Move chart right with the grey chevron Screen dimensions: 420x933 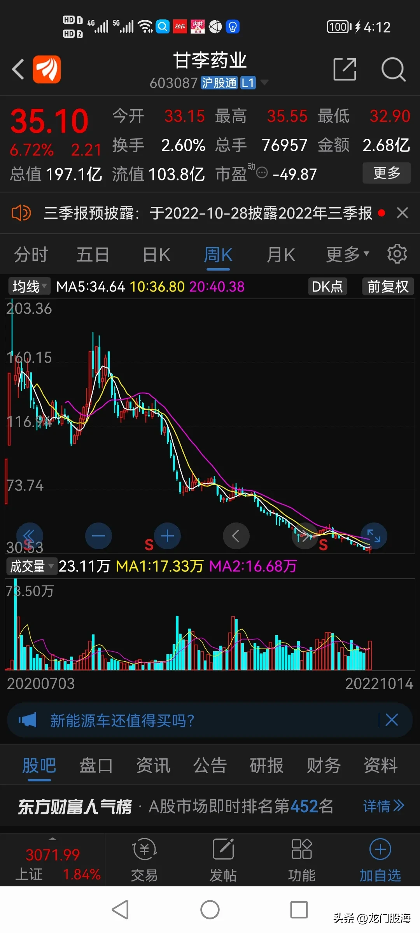click(x=305, y=536)
